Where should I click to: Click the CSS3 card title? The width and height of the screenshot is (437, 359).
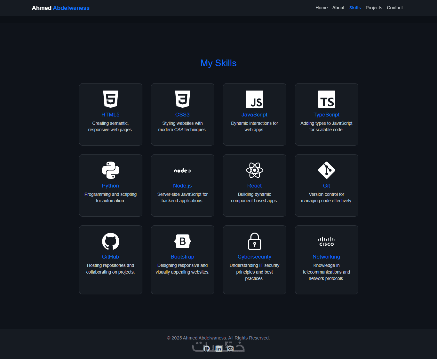[x=183, y=115]
